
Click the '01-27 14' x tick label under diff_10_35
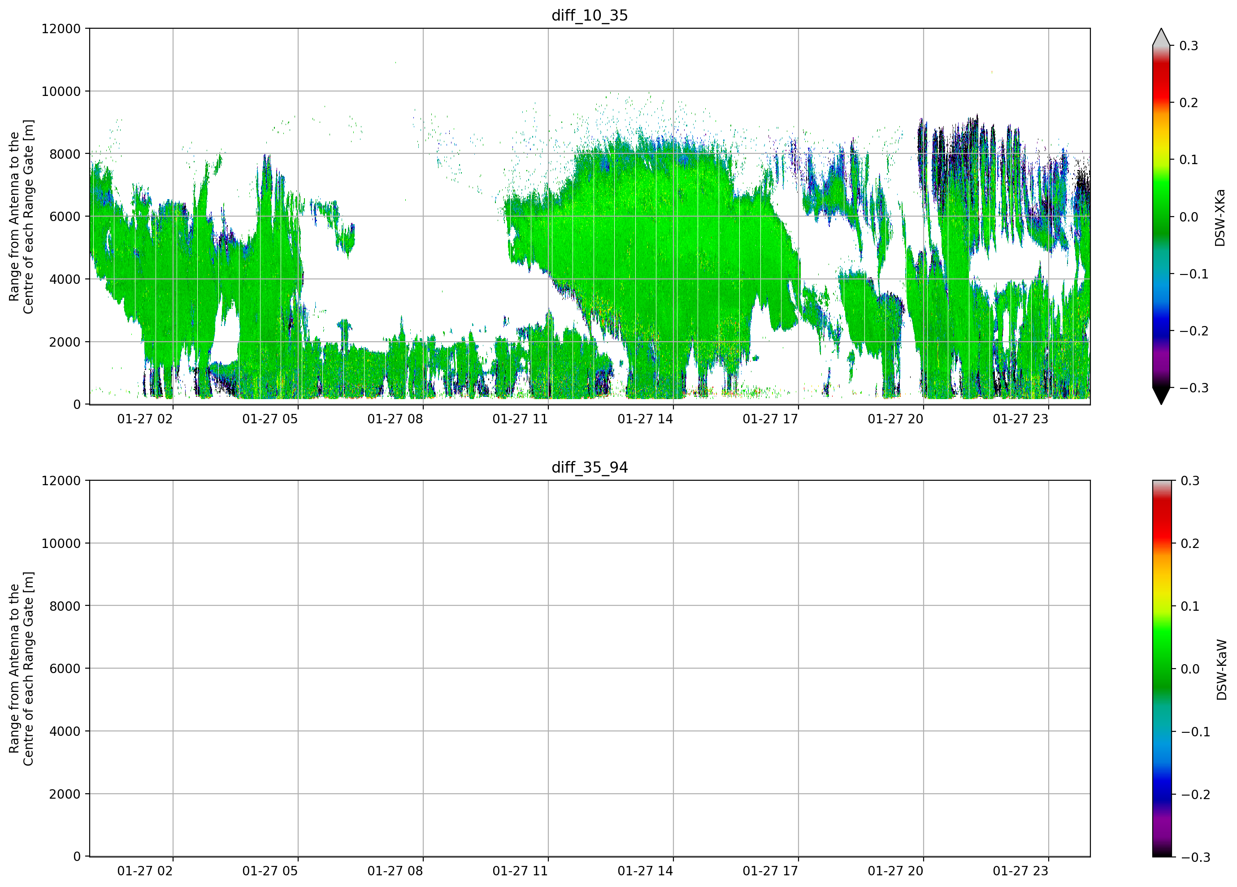point(645,419)
